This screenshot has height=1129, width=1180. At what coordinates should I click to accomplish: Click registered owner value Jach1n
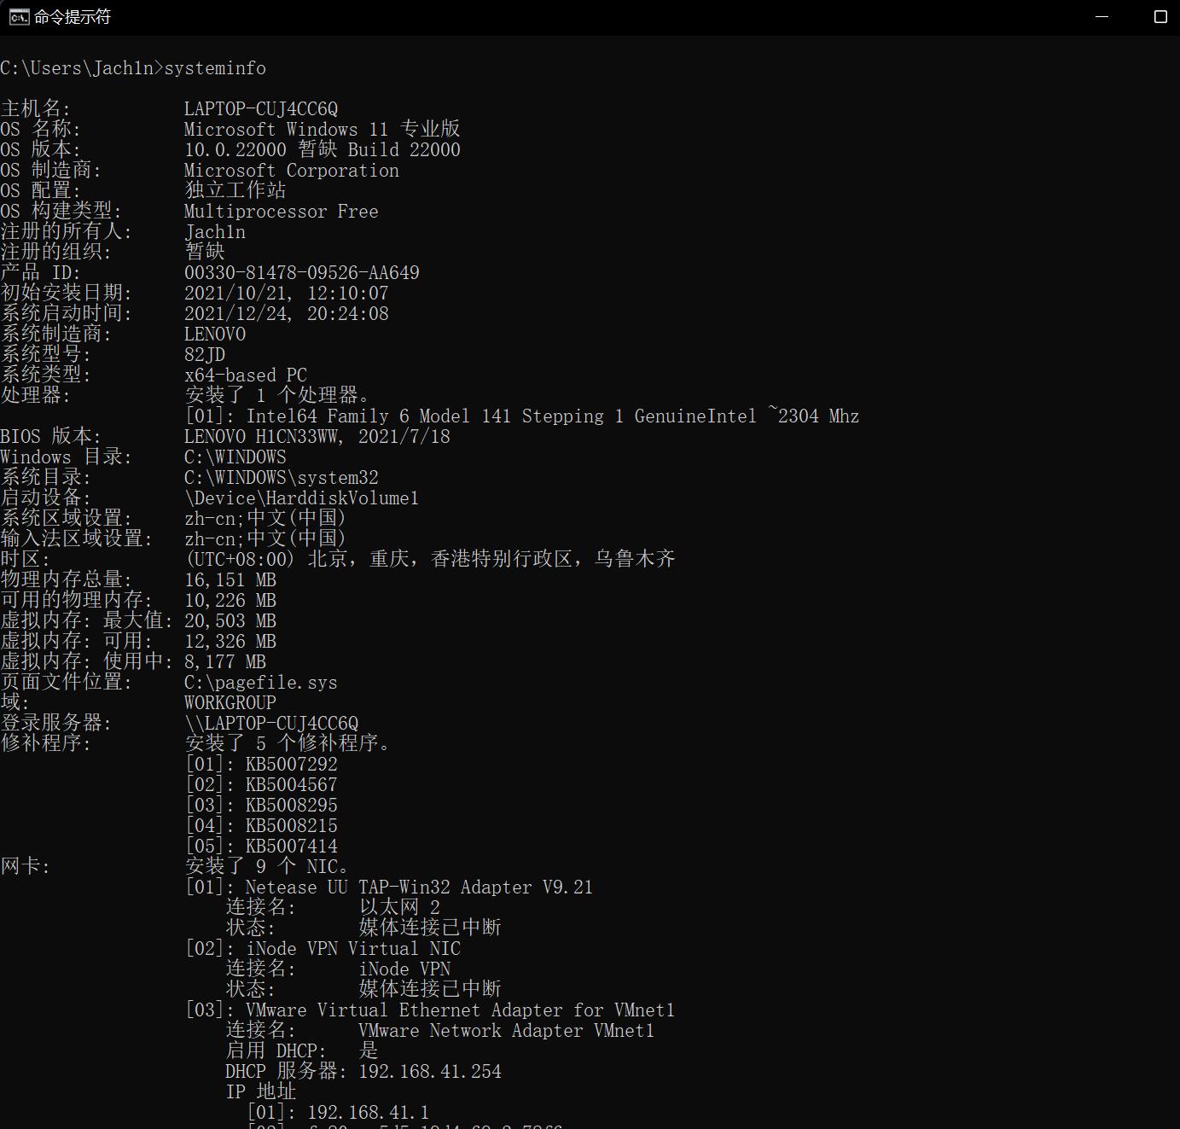(x=215, y=232)
